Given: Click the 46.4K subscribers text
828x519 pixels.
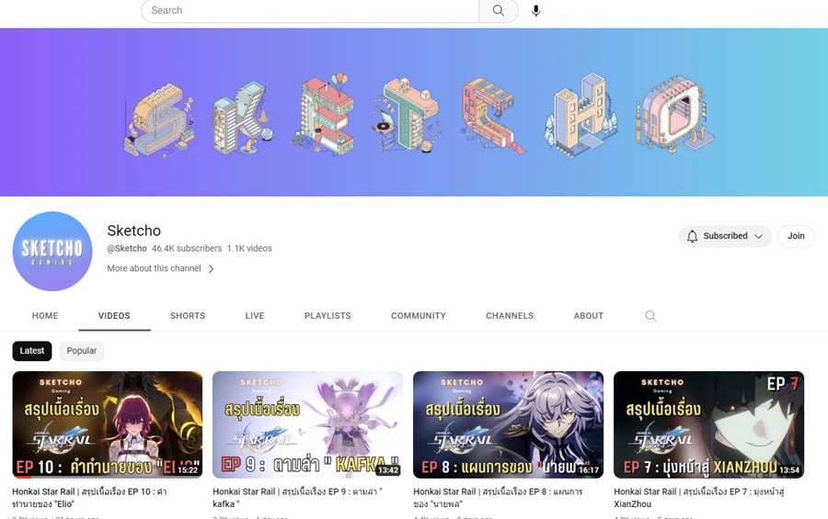Looking at the screenshot, I should click(187, 248).
